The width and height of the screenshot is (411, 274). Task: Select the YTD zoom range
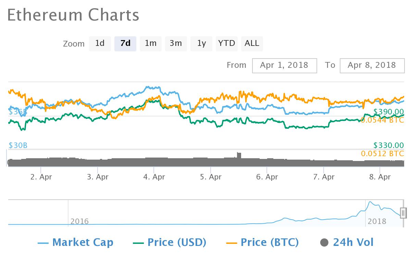click(227, 43)
